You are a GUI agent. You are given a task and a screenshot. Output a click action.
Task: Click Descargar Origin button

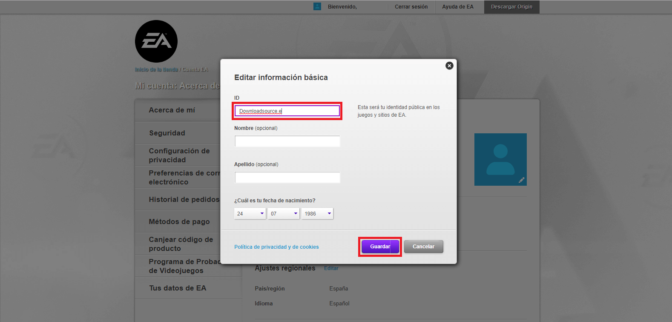511,7
